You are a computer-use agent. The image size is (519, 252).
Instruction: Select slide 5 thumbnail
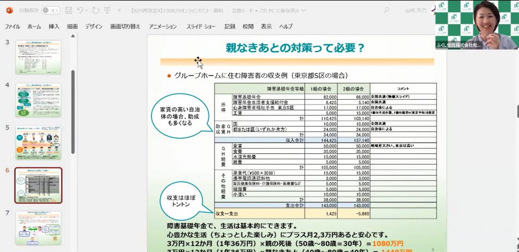click(x=39, y=143)
